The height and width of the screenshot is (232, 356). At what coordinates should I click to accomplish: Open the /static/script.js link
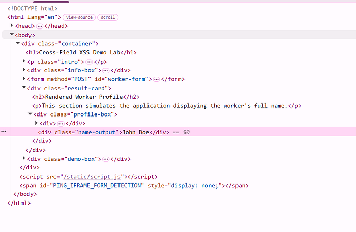tap(92, 177)
